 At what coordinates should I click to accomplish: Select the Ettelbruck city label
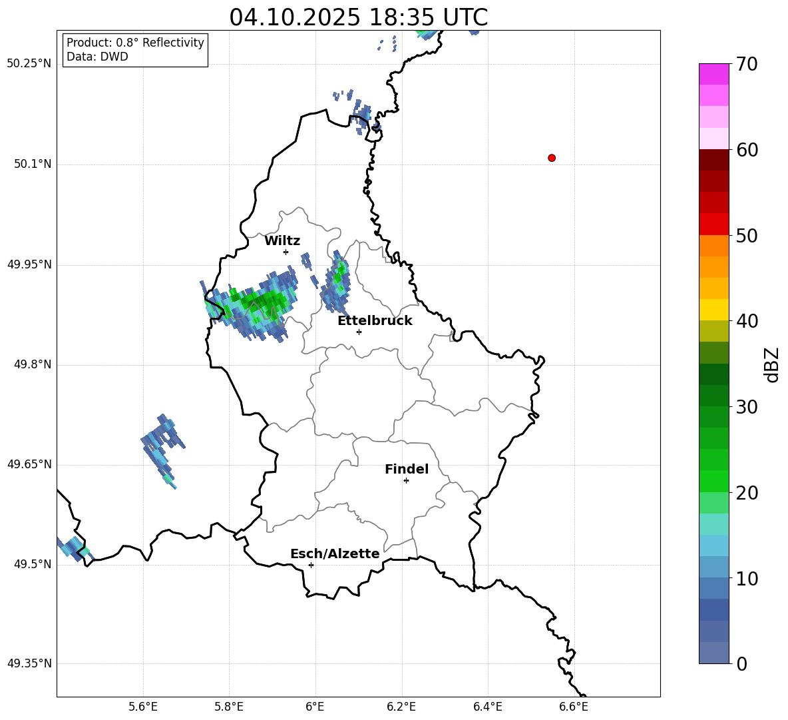click(x=375, y=321)
